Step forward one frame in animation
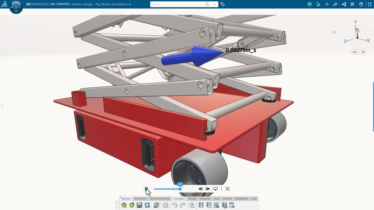Image resolution: width=374 pixels, height=210 pixels. coord(208,189)
